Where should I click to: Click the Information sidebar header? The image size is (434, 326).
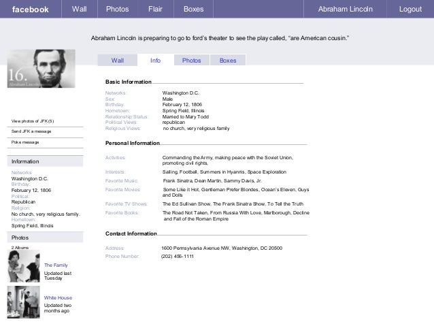pos(45,161)
